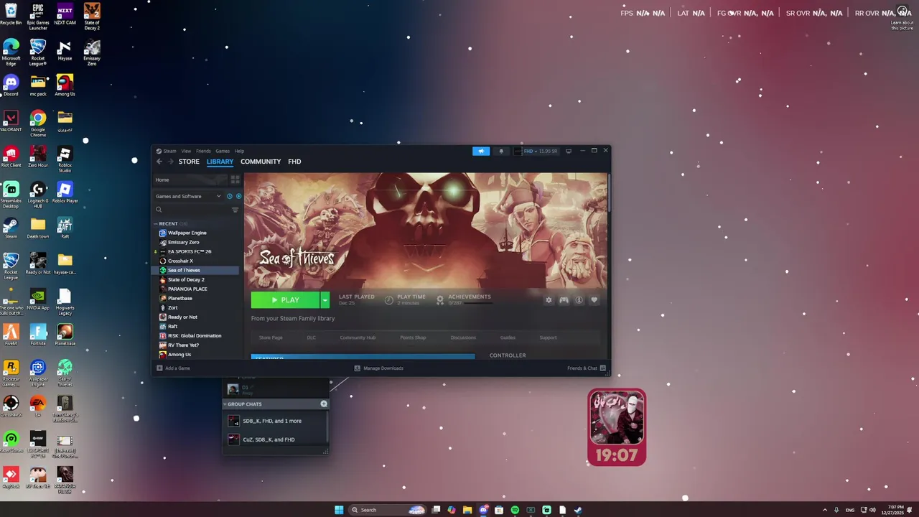This screenshot has width=919, height=517.
Task: Open the Steam menu
Action: (167, 151)
